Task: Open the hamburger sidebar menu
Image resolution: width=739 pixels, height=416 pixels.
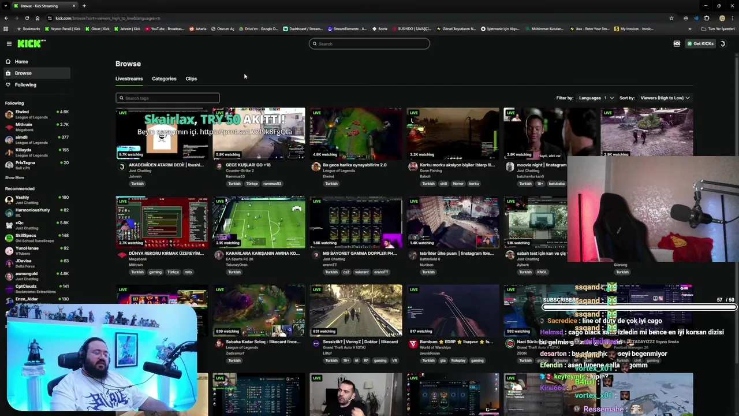Action: point(9,44)
